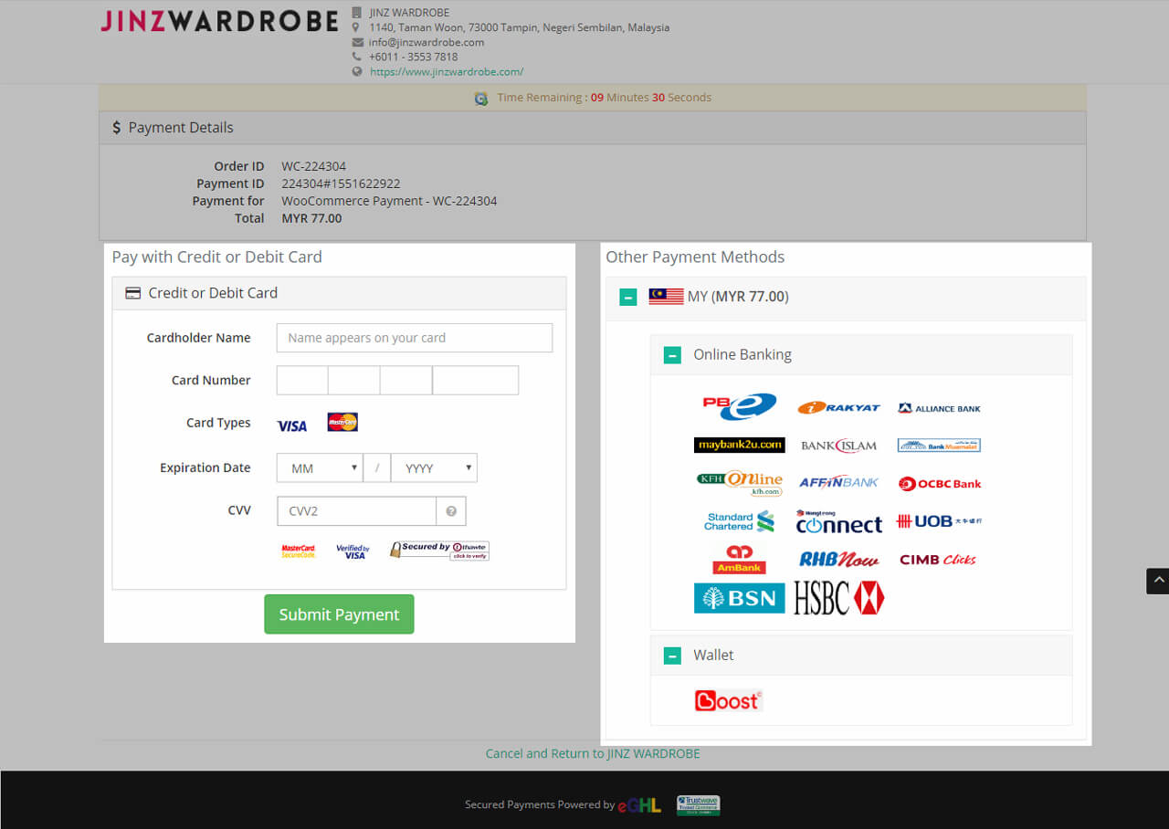This screenshot has height=829, width=1169.
Task: Click fourth card number box
Action: (x=476, y=380)
